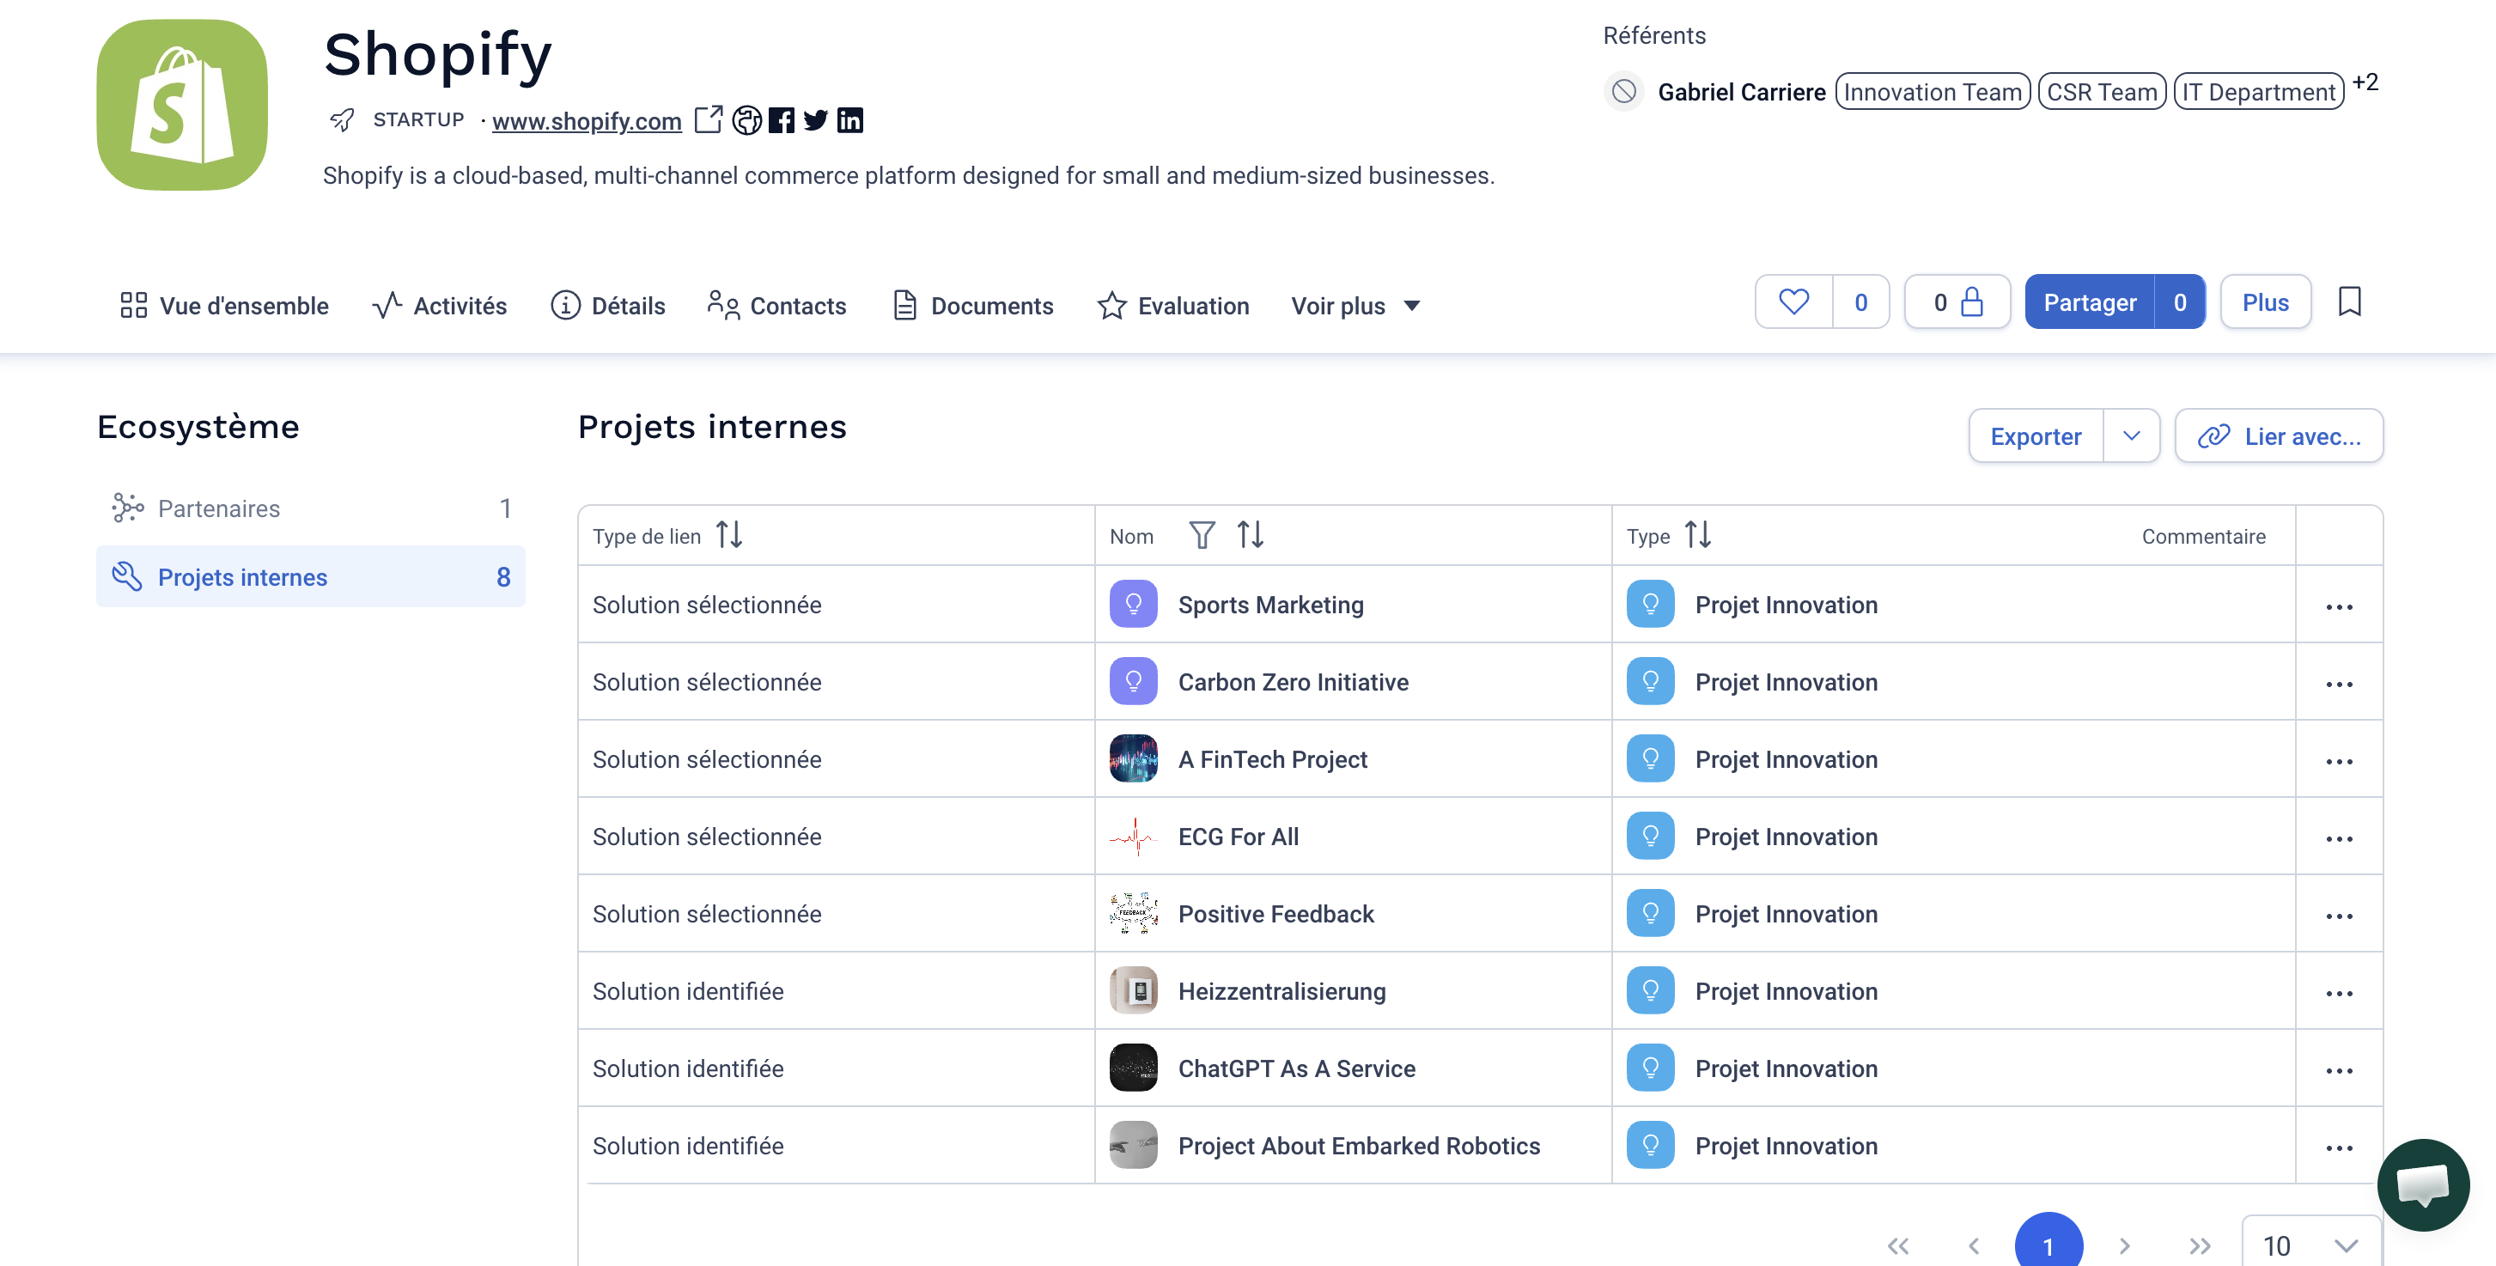Viewport: 2496px width, 1266px height.
Task: Open the A FinTech Project link
Action: [1272, 759]
